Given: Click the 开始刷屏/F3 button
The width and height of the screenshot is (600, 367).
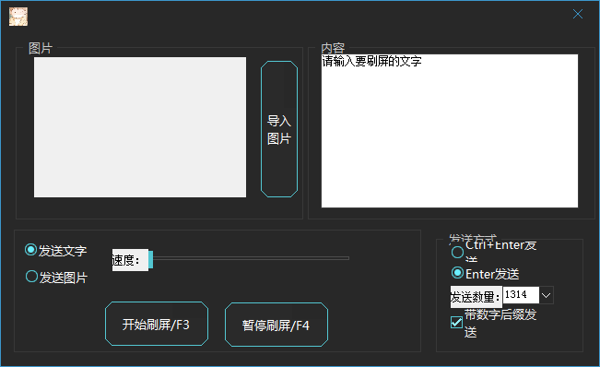Looking at the screenshot, I should tap(157, 324).
